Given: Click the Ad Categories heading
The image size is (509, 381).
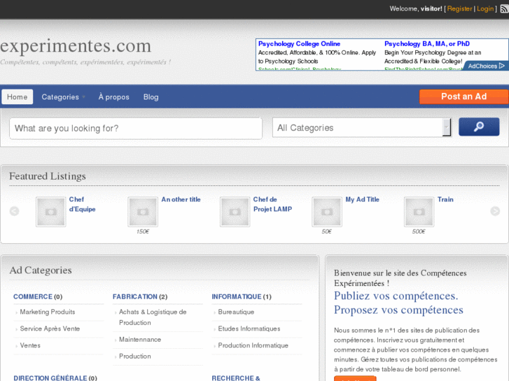Looking at the screenshot, I should 41,270.
